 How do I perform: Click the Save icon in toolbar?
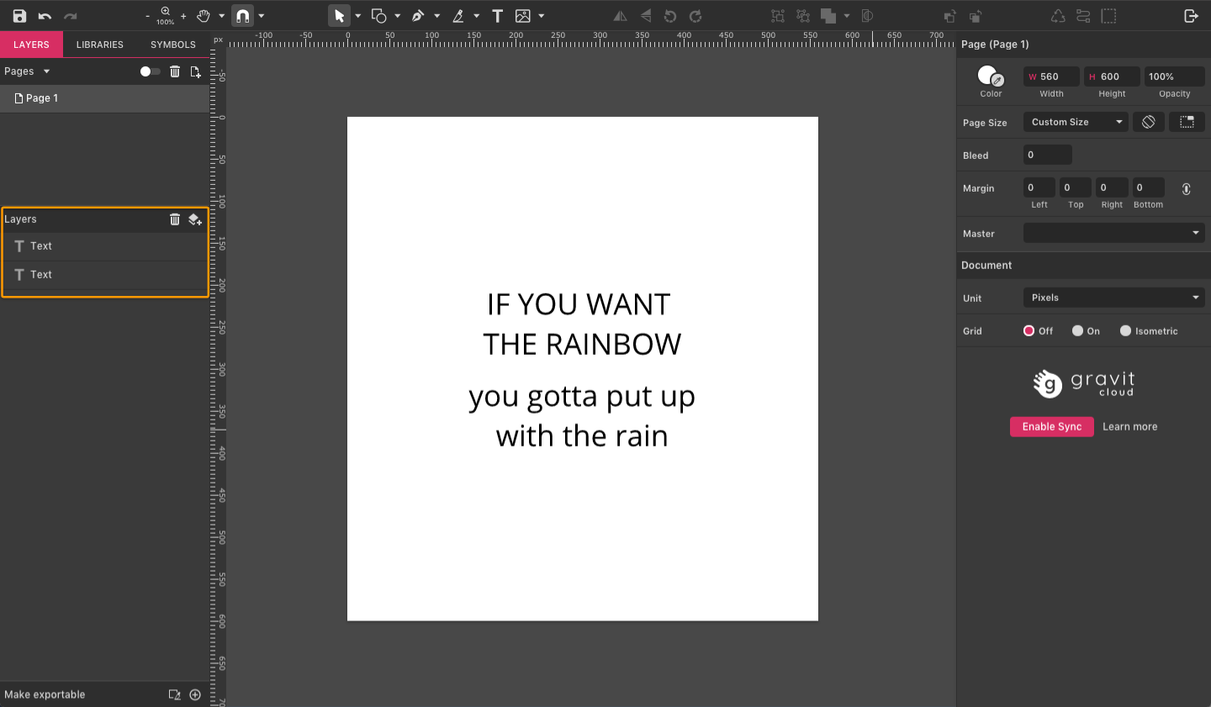(19, 16)
